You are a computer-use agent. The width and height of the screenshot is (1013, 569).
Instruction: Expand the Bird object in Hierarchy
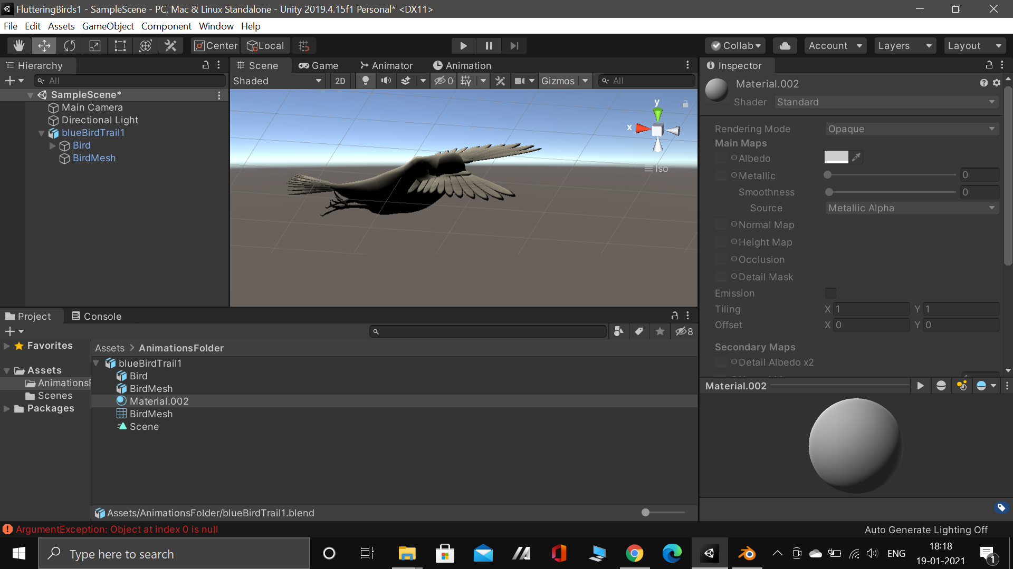[52, 145]
